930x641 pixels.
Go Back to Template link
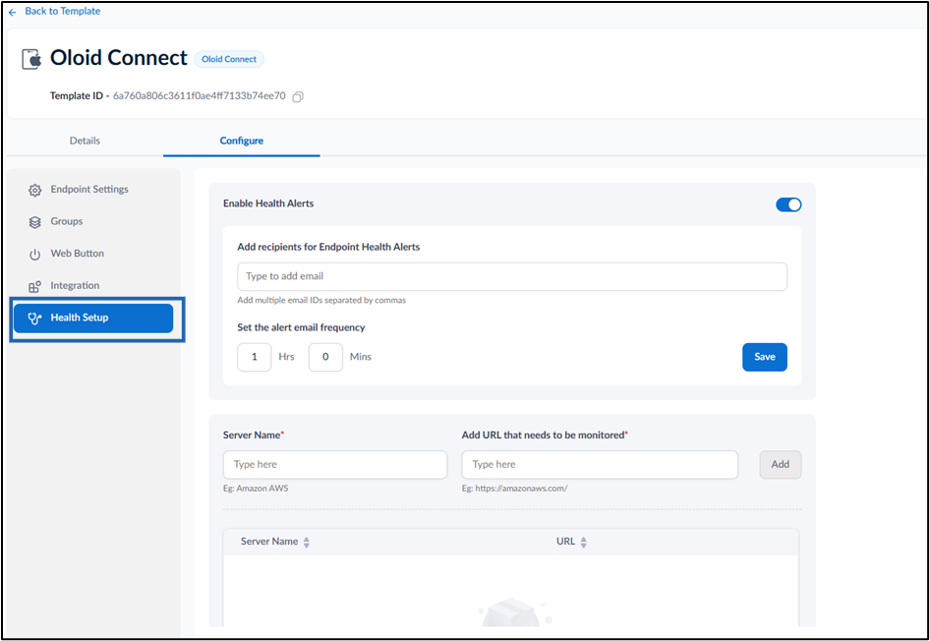pos(63,11)
